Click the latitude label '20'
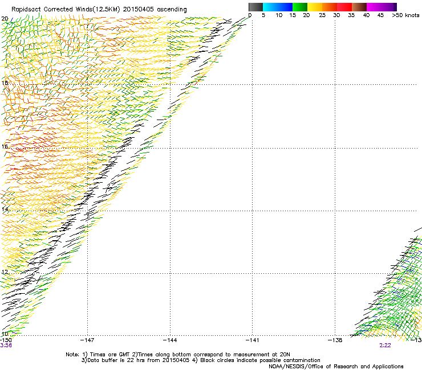 5,19
